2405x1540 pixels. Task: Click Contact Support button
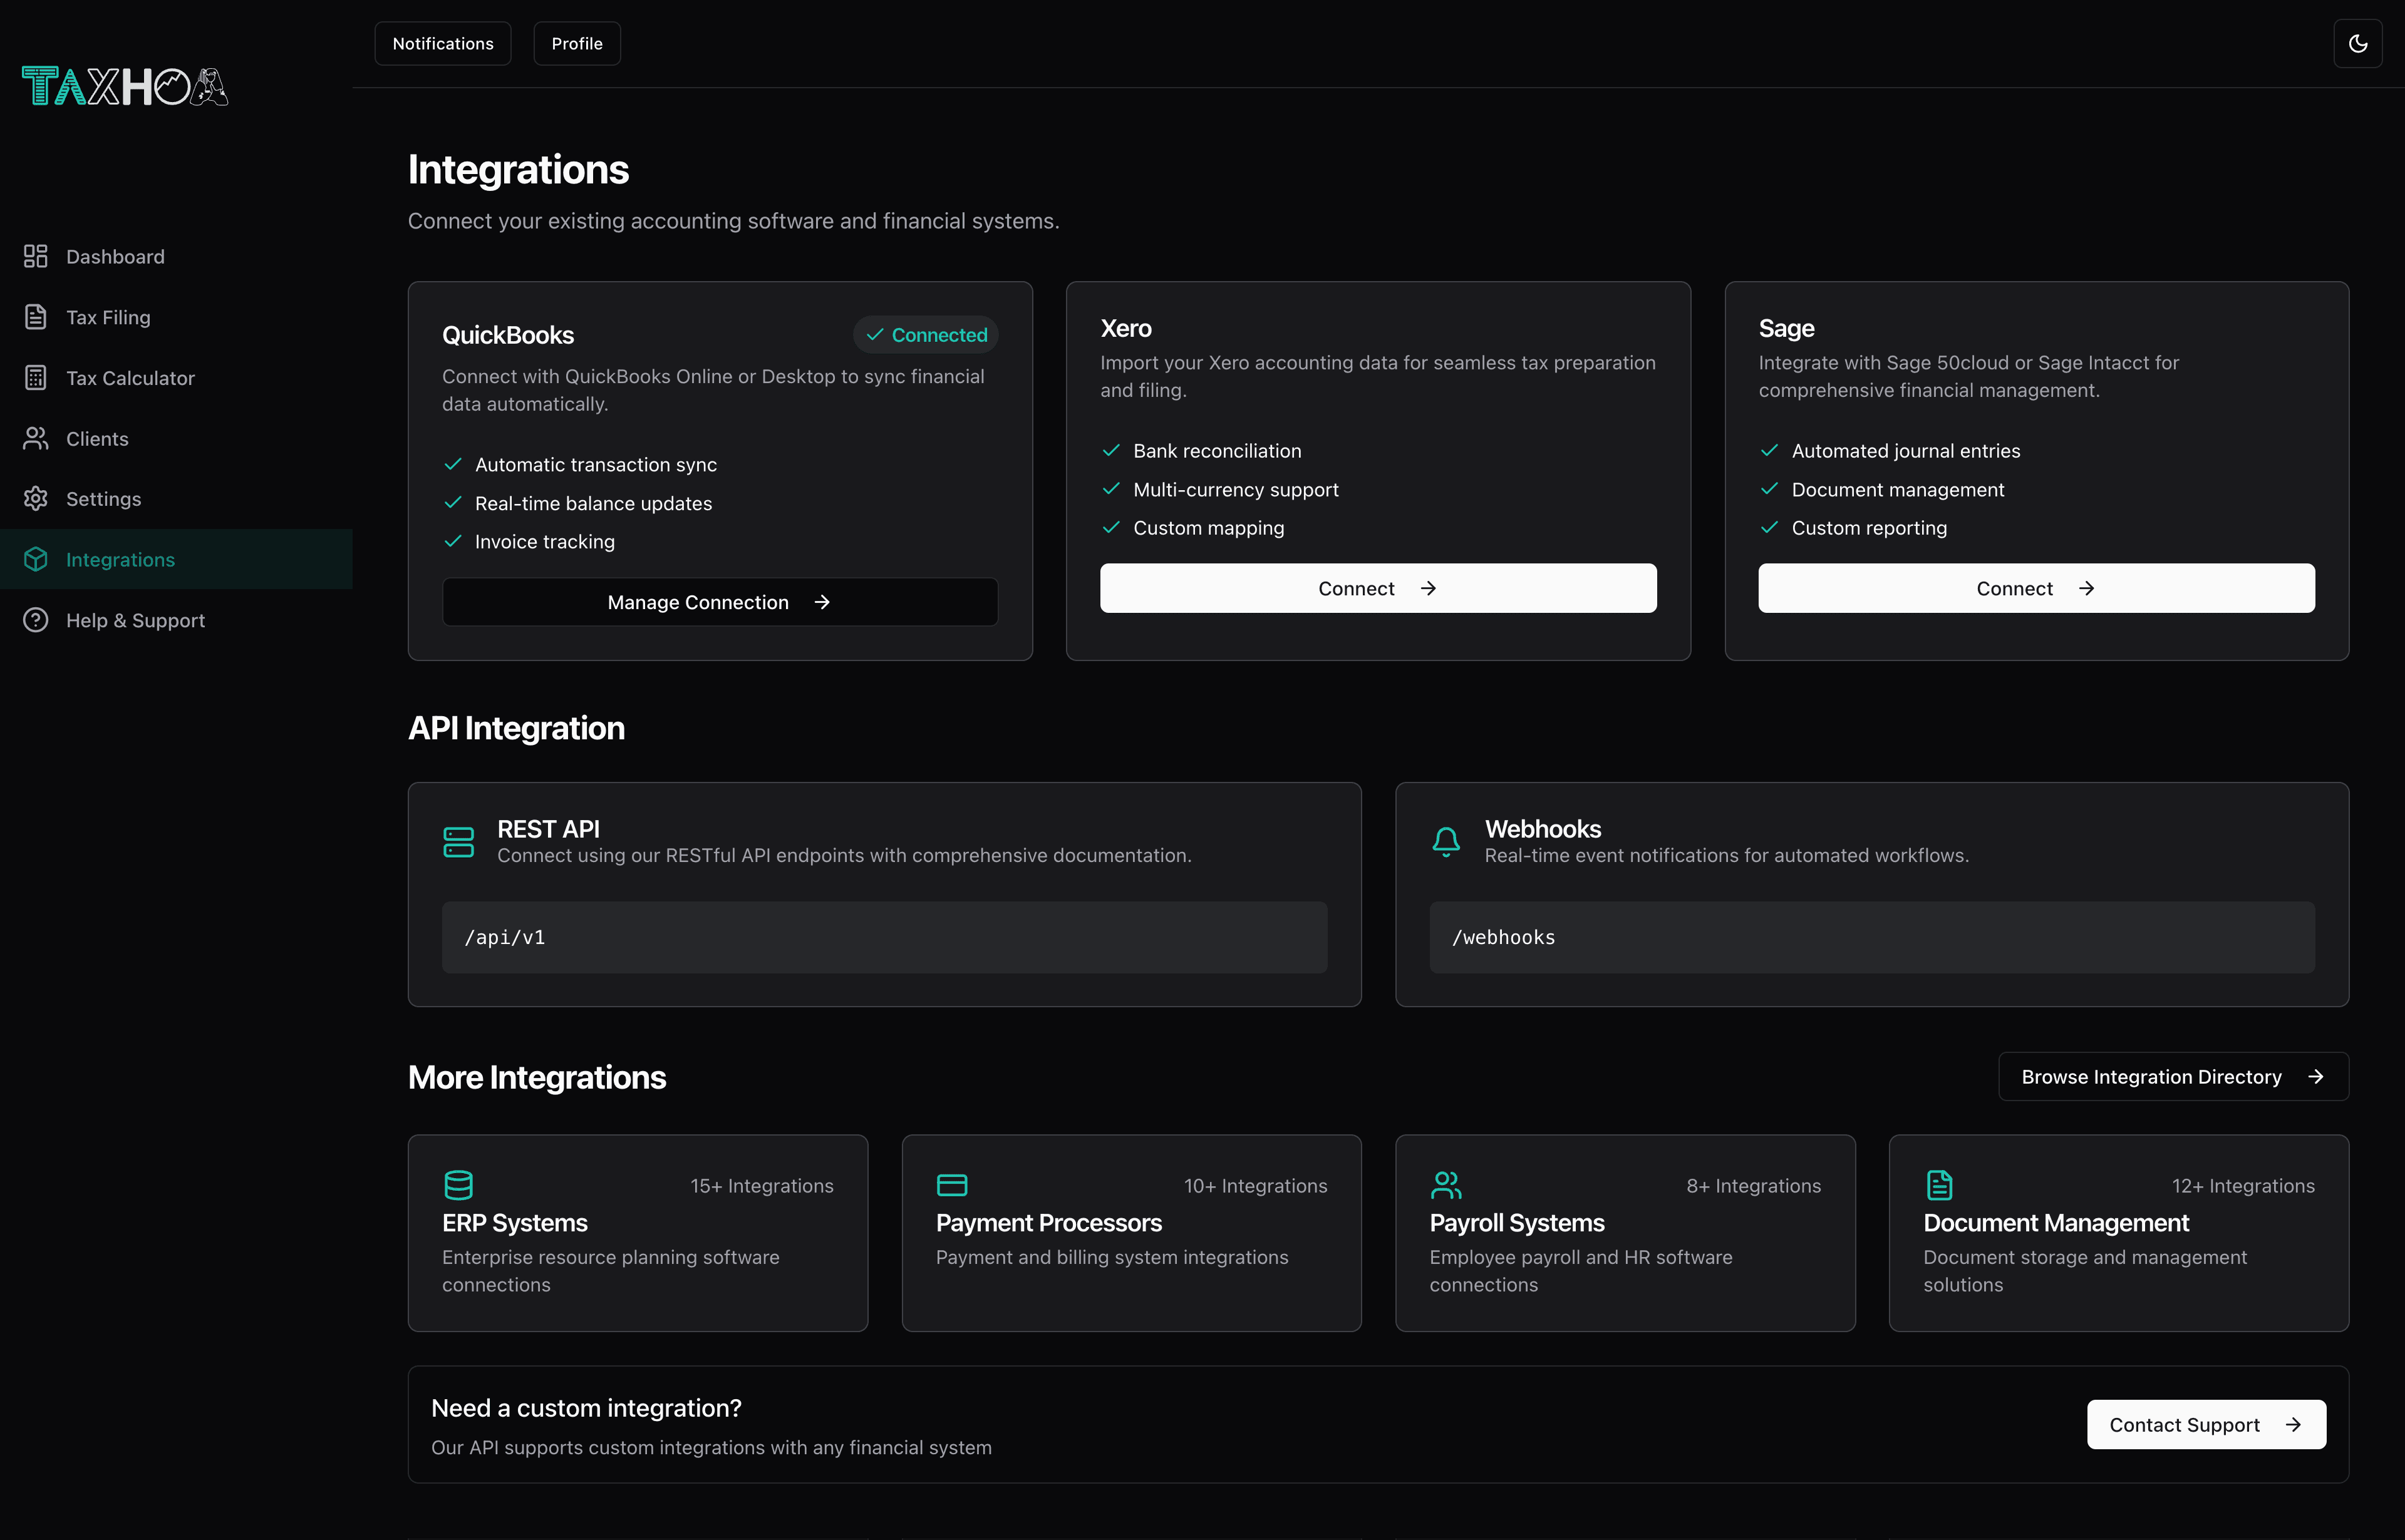[2206, 1424]
